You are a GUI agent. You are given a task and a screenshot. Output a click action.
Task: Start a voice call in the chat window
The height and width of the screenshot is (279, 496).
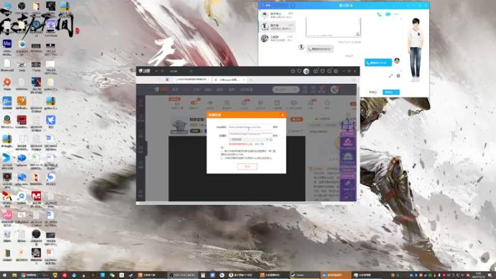[x=379, y=14]
